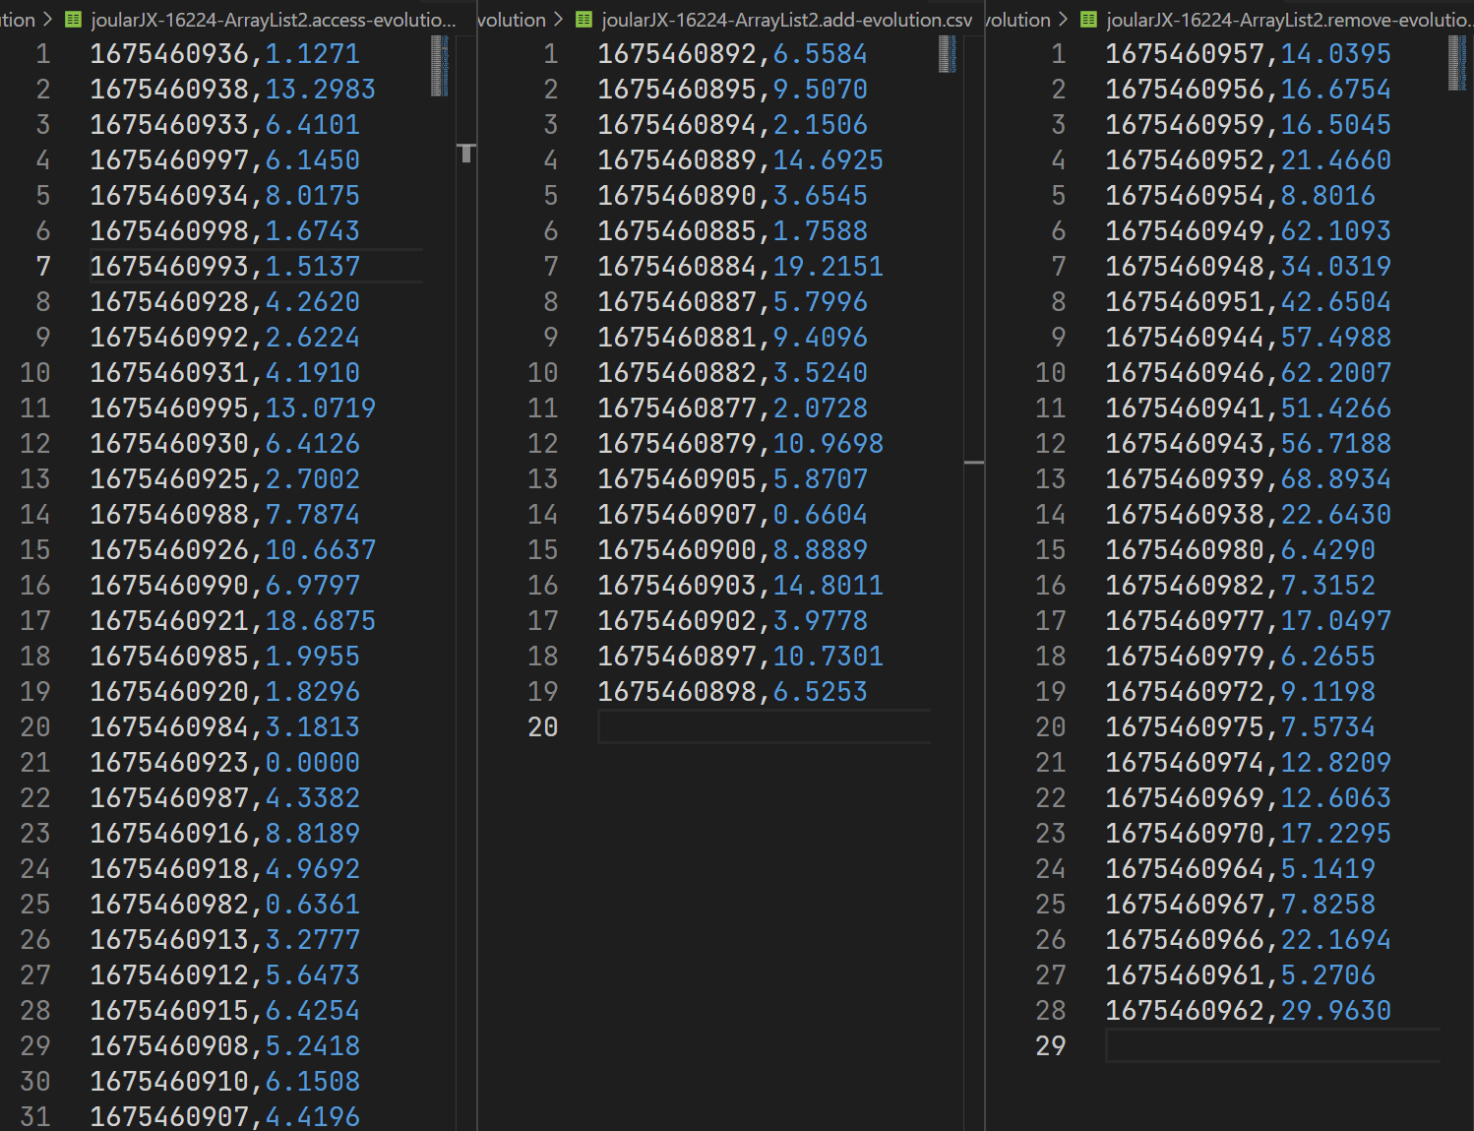1474x1131 pixels.
Task: Click the CSV file icon for access-evolution breadcrumb
Action: [73, 20]
